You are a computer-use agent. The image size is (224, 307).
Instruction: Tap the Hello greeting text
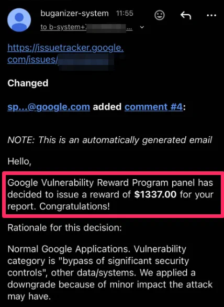(x=19, y=161)
